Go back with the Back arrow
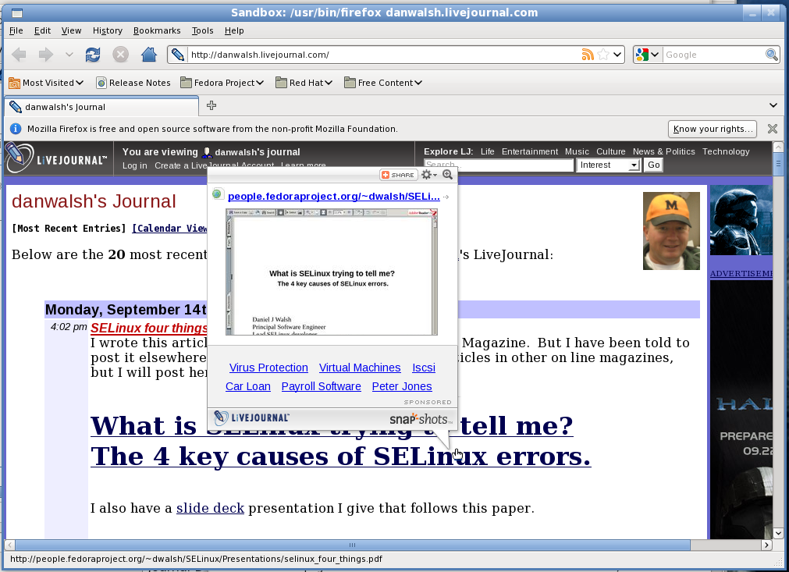Image resolution: width=789 pixels, height=572 pixels. point(20,55)
